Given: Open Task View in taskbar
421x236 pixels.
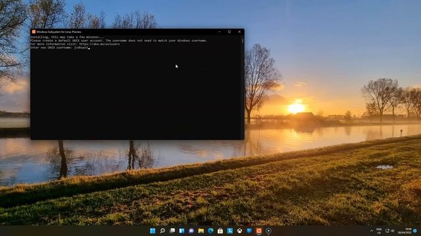Looking at the screenshot, I should pos(172,231).
